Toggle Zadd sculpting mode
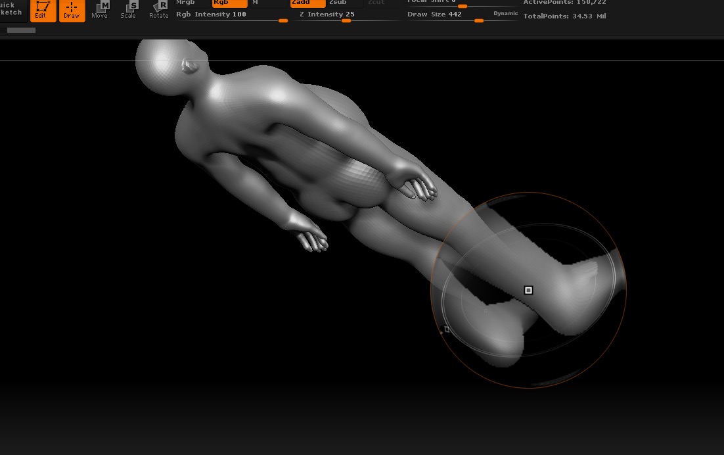Image resolution: width=724 pixels, height=455 pixels. pos(307,3)
